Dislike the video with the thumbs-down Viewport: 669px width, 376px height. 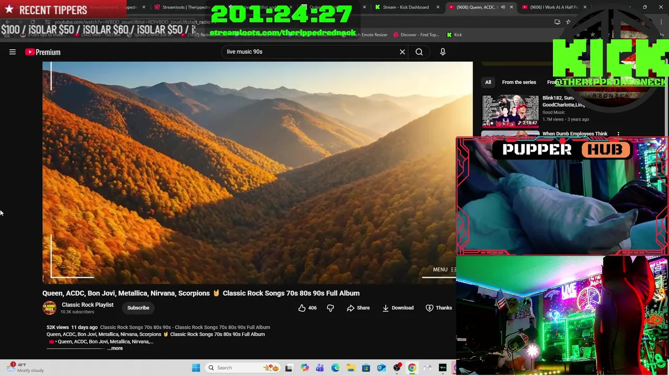(x=330, y=308)
